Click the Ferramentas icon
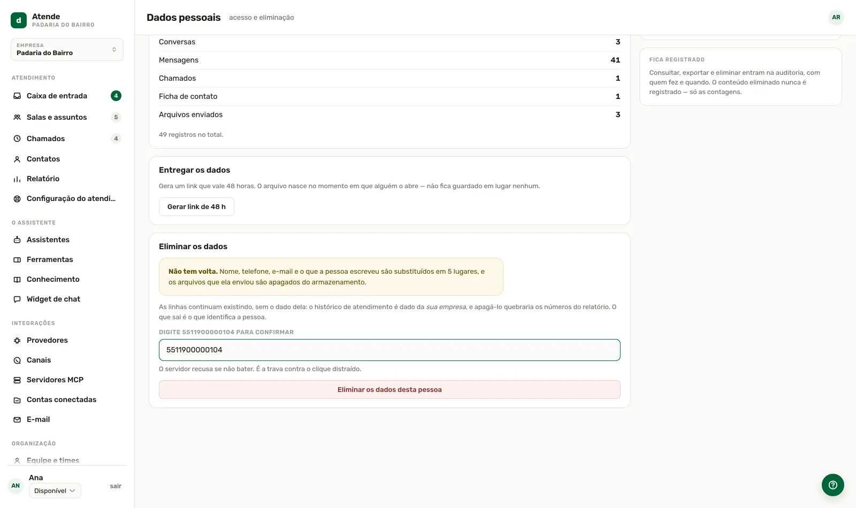This screenshot has height=508, width=856. 17,259
